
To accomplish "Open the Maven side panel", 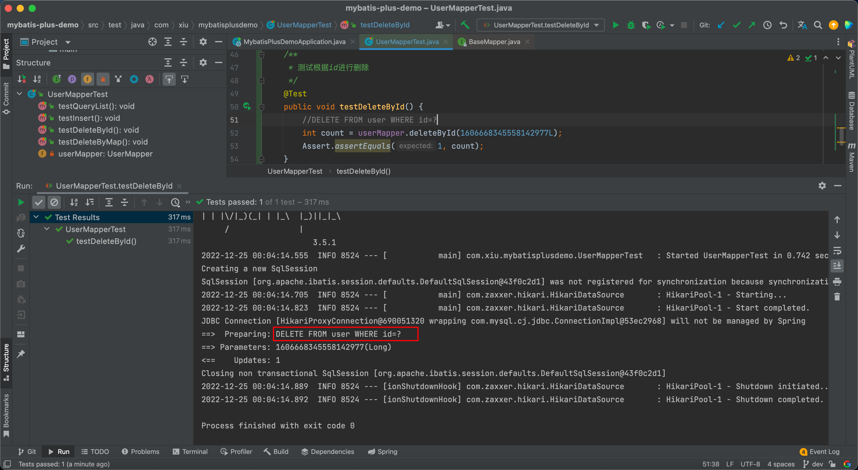I will point(851,157).
